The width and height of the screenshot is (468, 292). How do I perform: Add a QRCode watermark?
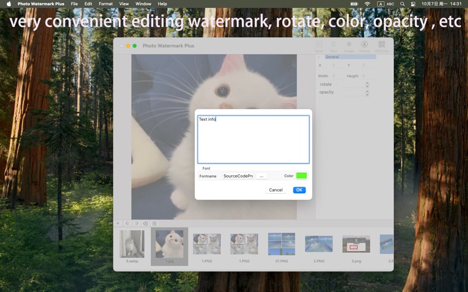pos(381,47)
